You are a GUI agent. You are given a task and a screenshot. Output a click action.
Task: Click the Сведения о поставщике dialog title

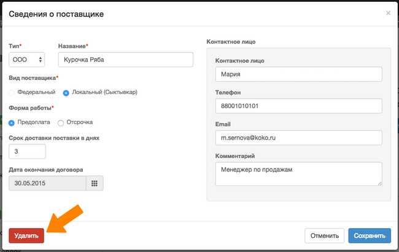(56, 14)
